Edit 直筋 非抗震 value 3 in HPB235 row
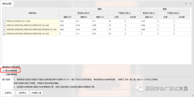Viewport: 194px width, 97px height. 181,21
